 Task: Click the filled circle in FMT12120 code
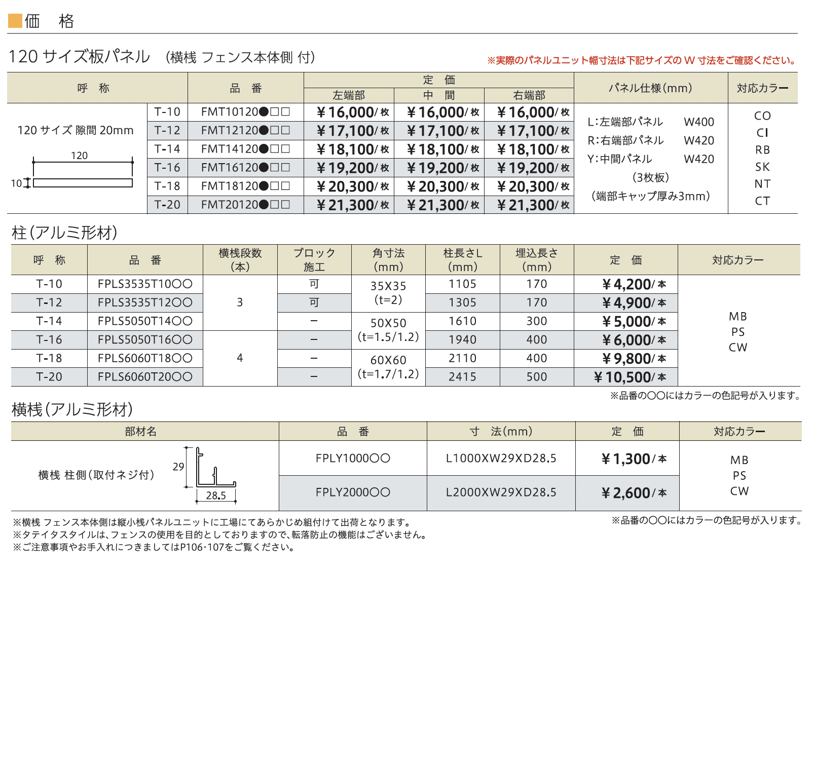click(264, 131)
